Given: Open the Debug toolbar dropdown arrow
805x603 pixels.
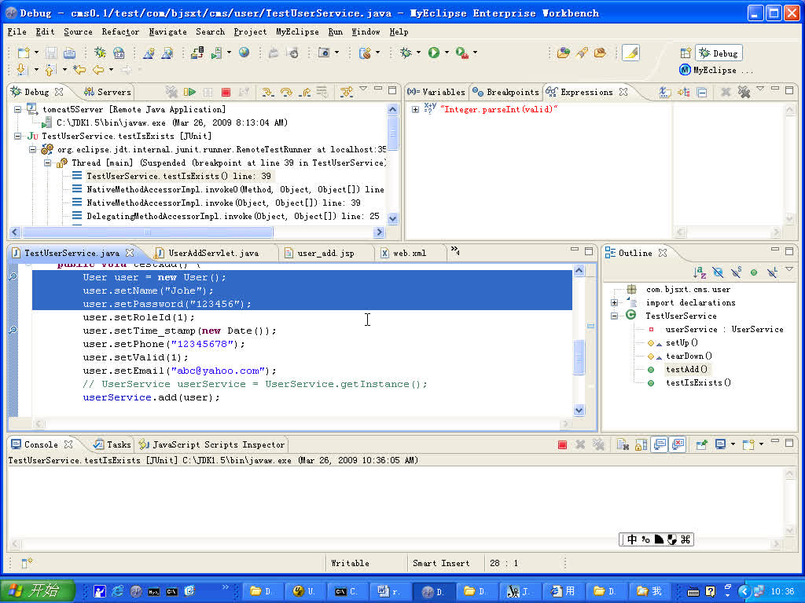Looking at the screenshot, I should 418,53.
